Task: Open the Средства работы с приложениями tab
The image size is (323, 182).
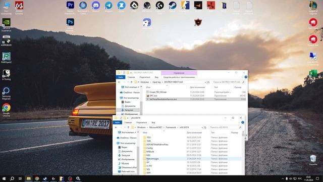Action: (x=179, y=77)
